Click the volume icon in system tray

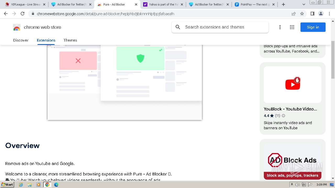pyautogui.click(x=298, y=185)
